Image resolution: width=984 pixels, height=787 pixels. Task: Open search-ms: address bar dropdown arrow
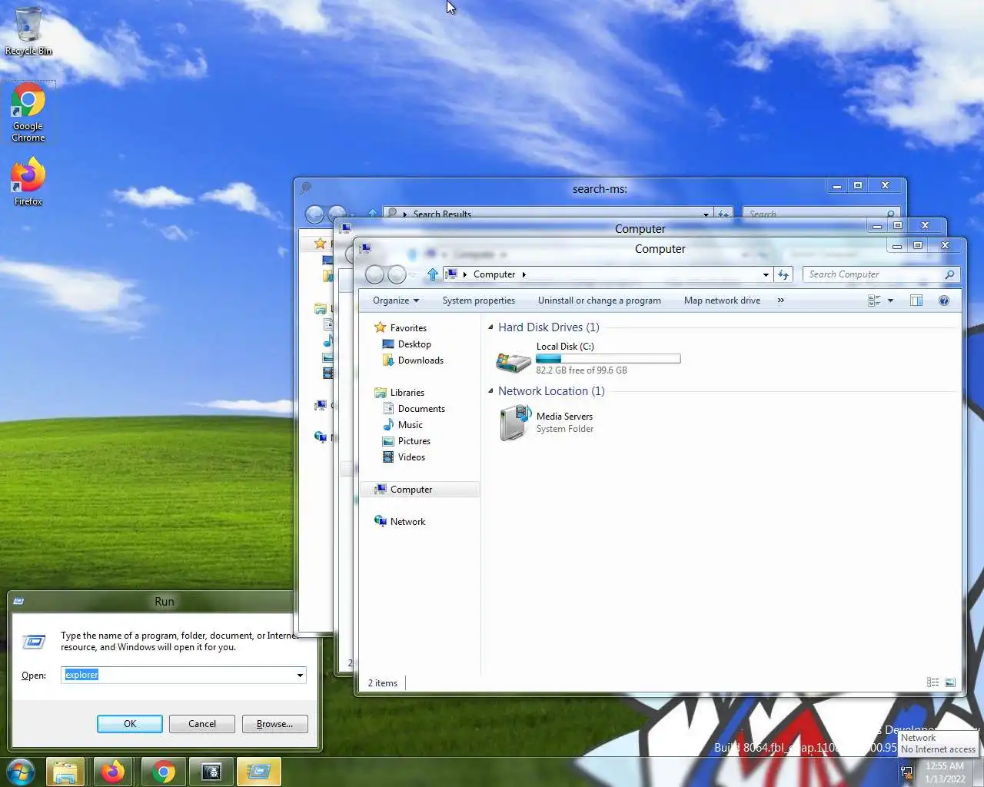(706, 214)
